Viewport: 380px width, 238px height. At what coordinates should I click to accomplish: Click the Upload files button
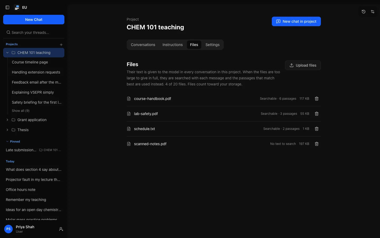[303, 65]
